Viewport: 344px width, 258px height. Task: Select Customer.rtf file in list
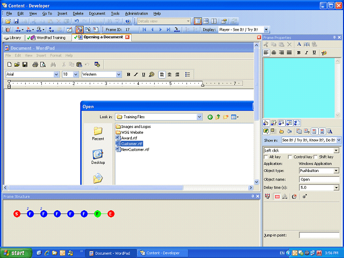(129, 144)
